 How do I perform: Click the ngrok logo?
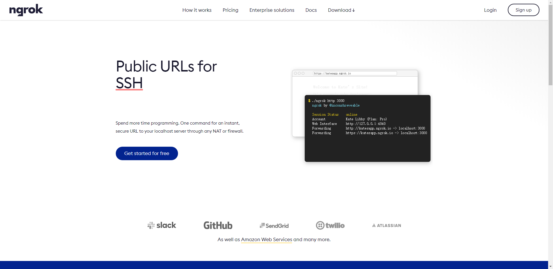click(x=26, y=10)
